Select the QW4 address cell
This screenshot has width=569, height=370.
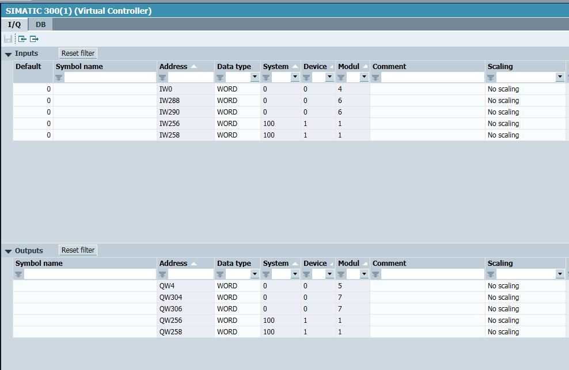pos(185,286)
